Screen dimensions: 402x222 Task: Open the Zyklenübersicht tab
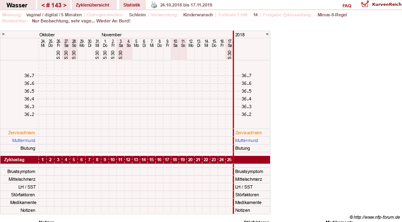click(92, 5)
